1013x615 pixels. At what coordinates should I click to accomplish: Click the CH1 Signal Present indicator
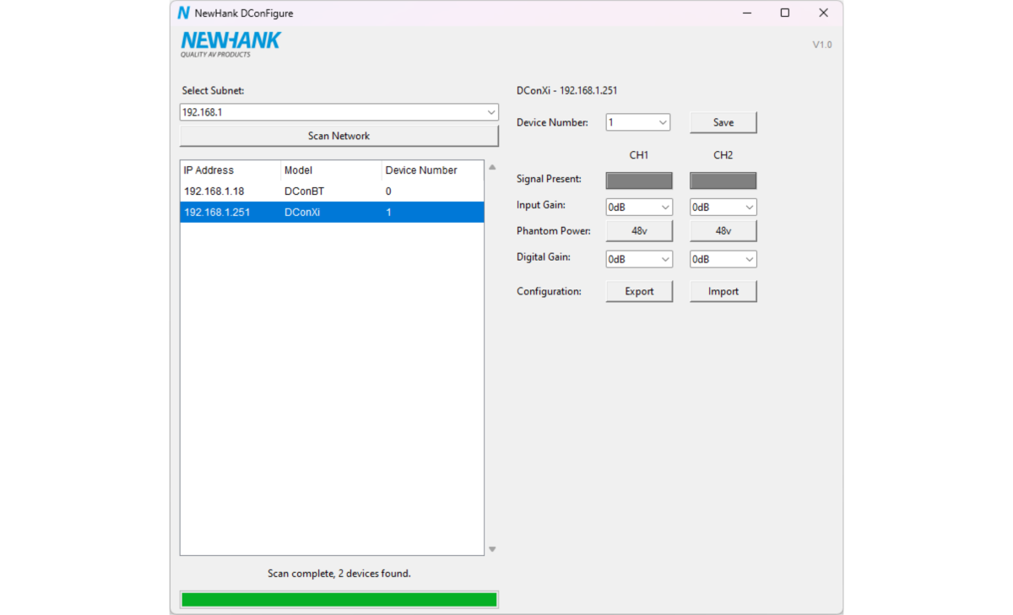pos(638,180)
